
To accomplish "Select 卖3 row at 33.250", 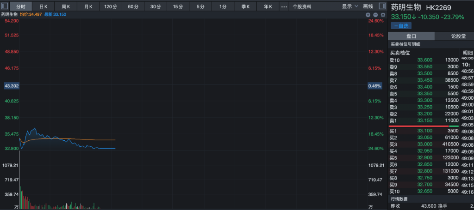I will point(424,107).
